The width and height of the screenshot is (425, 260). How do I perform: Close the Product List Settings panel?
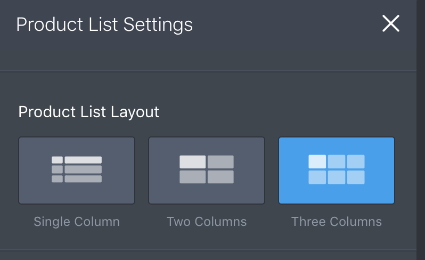tap(391, 23)
